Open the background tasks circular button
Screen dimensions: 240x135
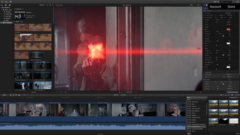(10, 2)
